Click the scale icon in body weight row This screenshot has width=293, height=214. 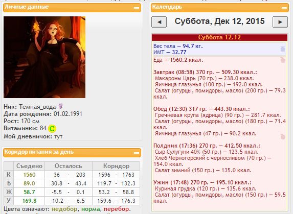(283, 49)
